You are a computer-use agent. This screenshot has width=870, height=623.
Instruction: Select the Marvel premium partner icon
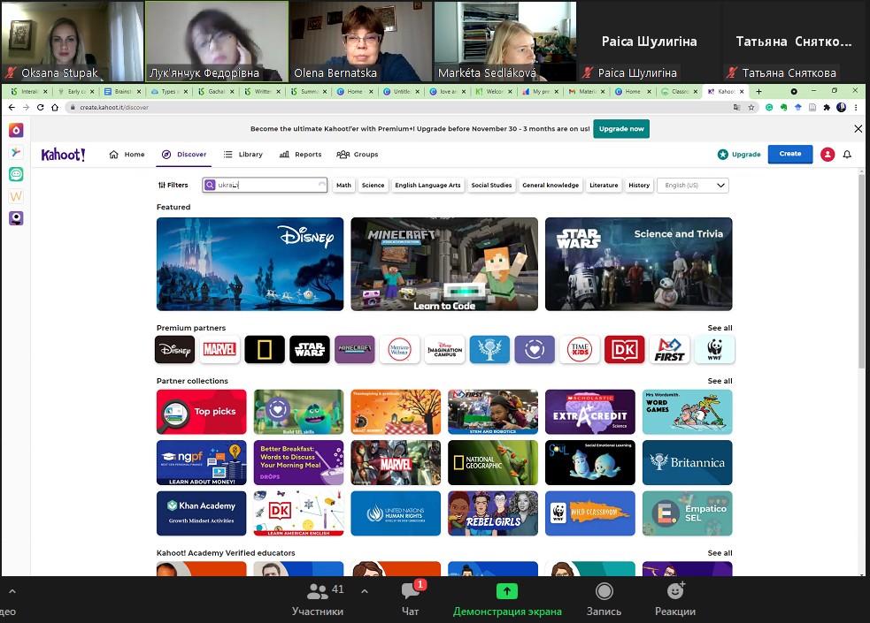pyautogui.click(x=219, y=350)
